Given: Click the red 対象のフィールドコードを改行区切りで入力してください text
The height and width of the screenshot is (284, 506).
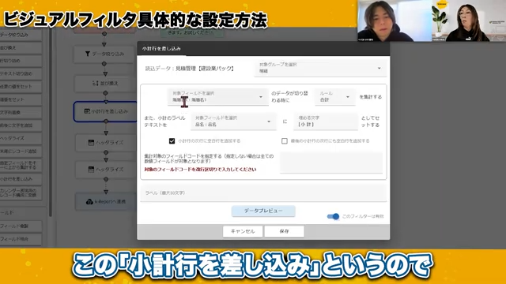Looking at the screenshot, I should pyautogui.click(x=200, y=170).
